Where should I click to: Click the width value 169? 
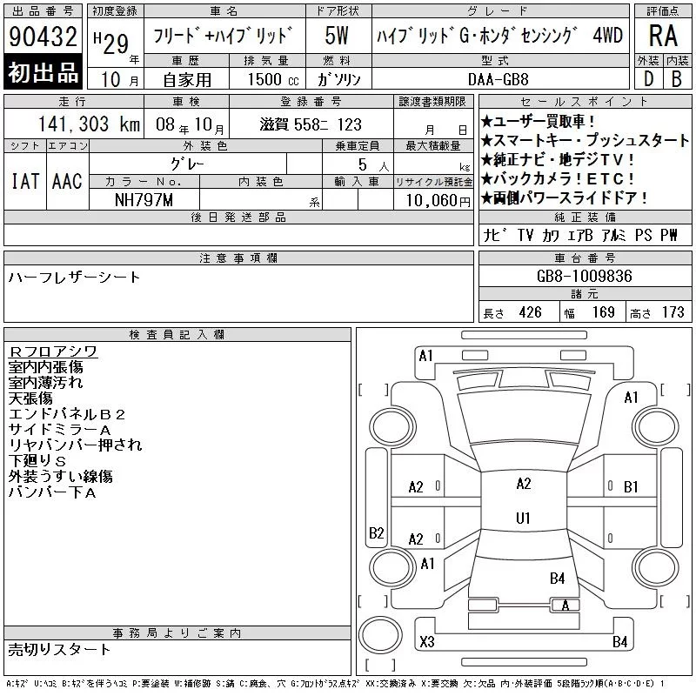pyautogui.click(x=604, y=312)
